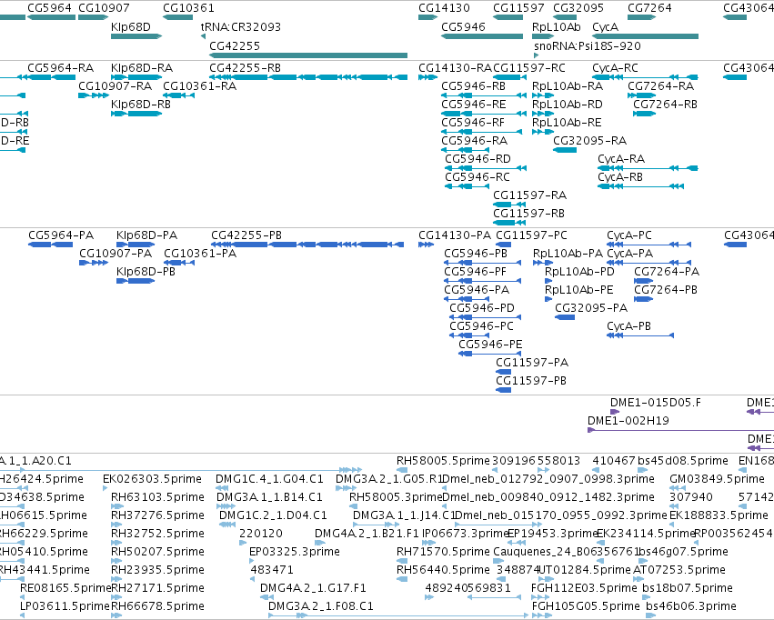Click the RH56440.5prime EST label
The image size is (774, 620).
(x=443, y=570)
